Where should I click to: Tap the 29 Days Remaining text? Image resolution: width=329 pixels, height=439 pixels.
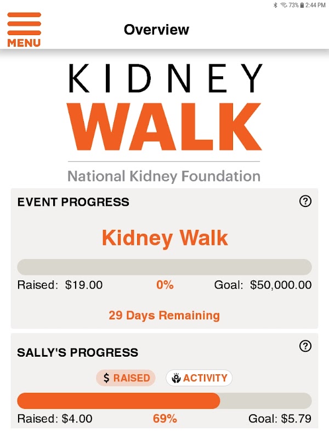tap(164, 315)
